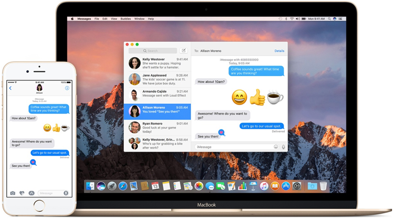Click Time Machine clock in menu bar

tap(280, 19)
